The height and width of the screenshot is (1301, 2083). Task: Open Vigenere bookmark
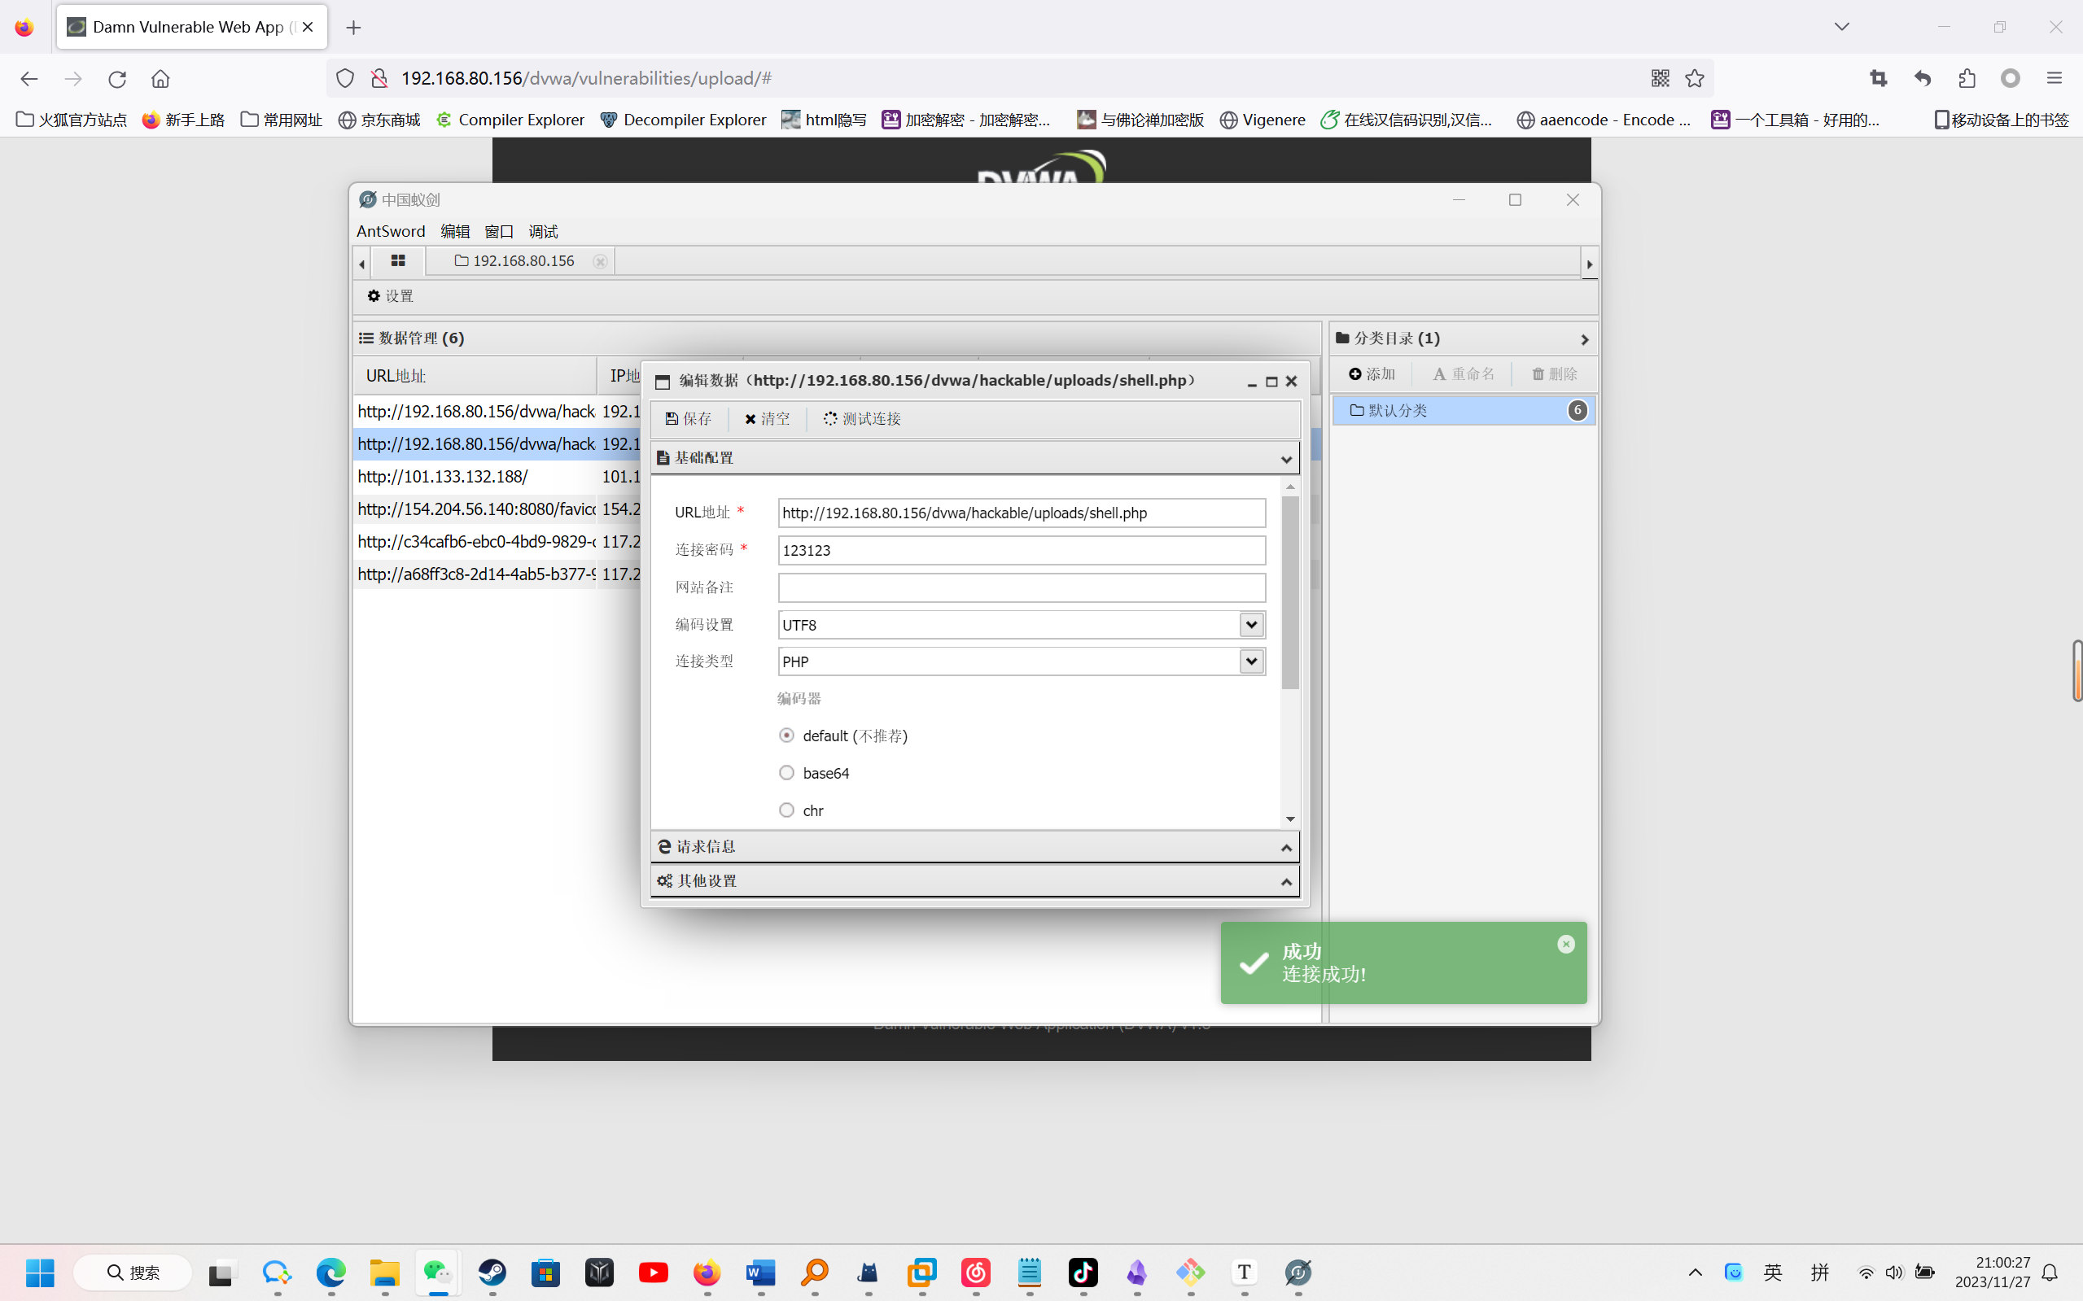[1262, 120]
